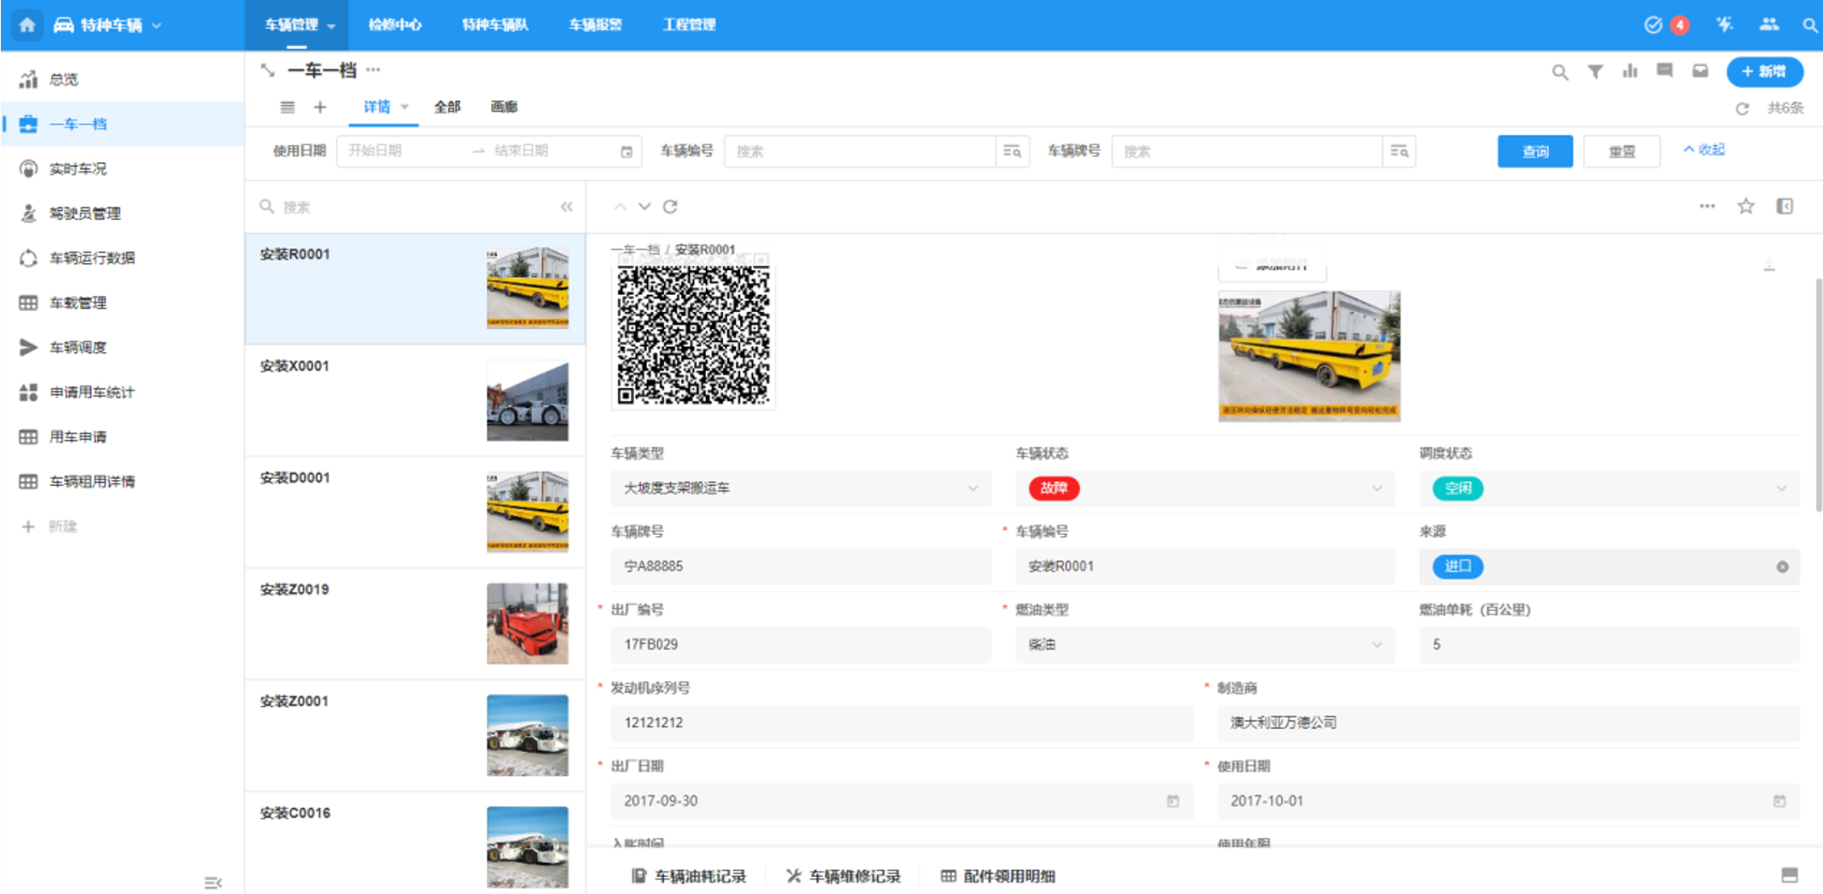Click the 查询 button

point(1535,151)
